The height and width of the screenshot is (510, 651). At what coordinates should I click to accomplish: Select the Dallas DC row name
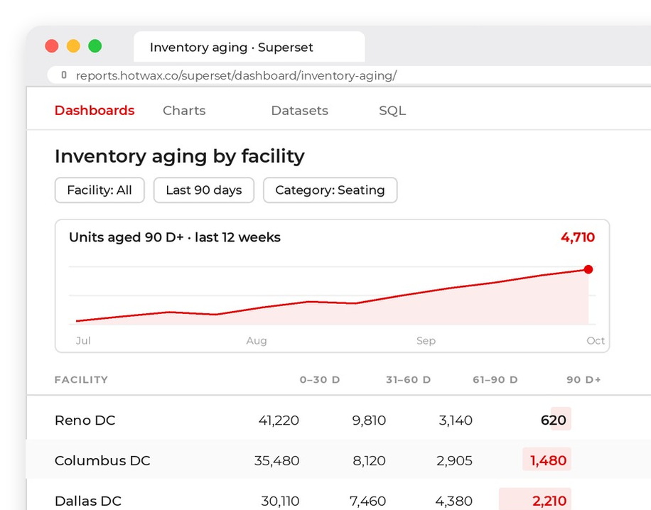[88, 501]
